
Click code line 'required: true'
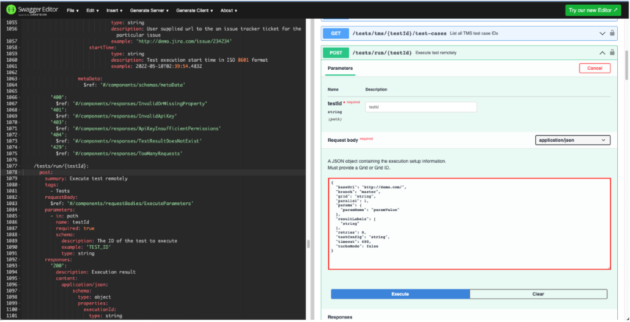pos(76,228)
